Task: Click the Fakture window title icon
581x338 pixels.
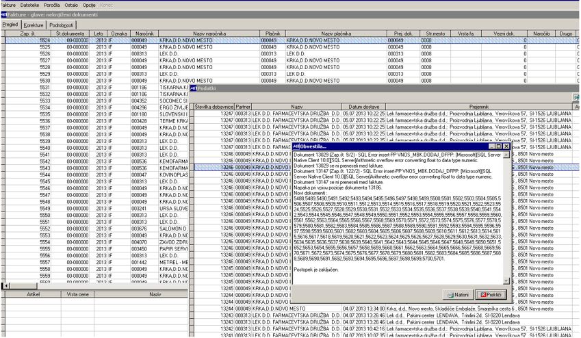Action: pos(3,14)
